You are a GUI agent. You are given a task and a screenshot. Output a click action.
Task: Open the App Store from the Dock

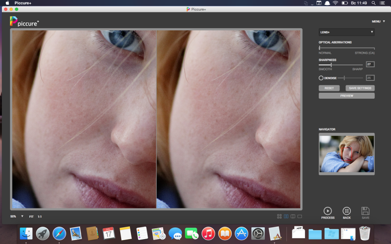pos(241,233)
